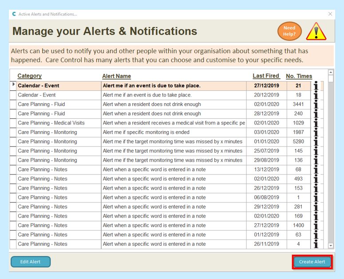This screenshot has width=344, height=279.
Task: Click the vertical scrollbar track below the thumb
Action: [x=331, y=163]
